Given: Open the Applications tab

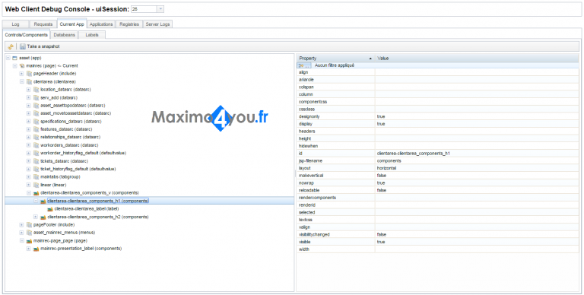Looking at the screenshot, I should (101, 24).
